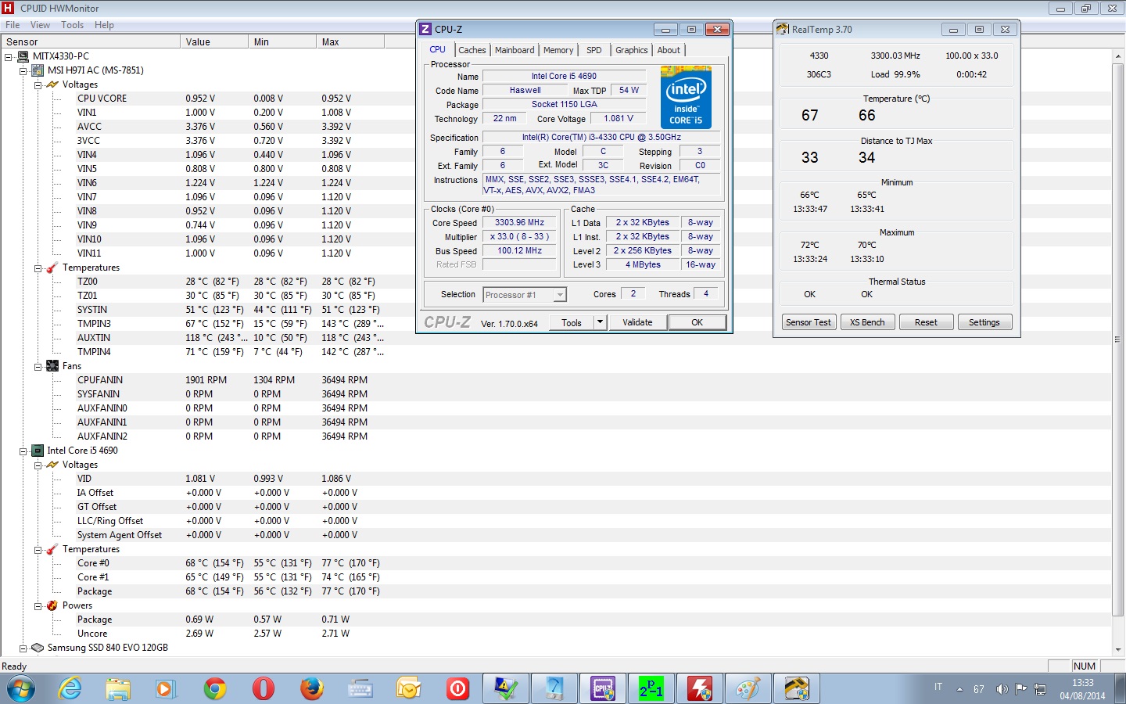Click HWMonitor vertical scrollbar
The width and height of the screenshot is (1126, 704).
coord(1117,339)
